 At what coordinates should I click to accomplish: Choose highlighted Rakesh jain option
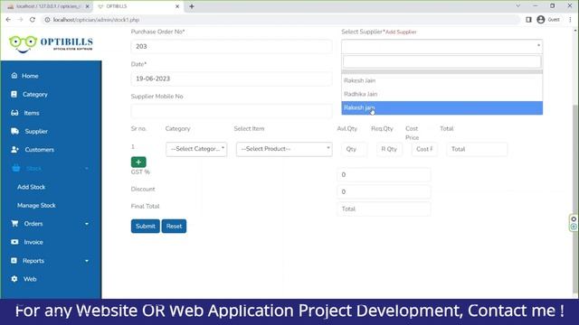441,107
